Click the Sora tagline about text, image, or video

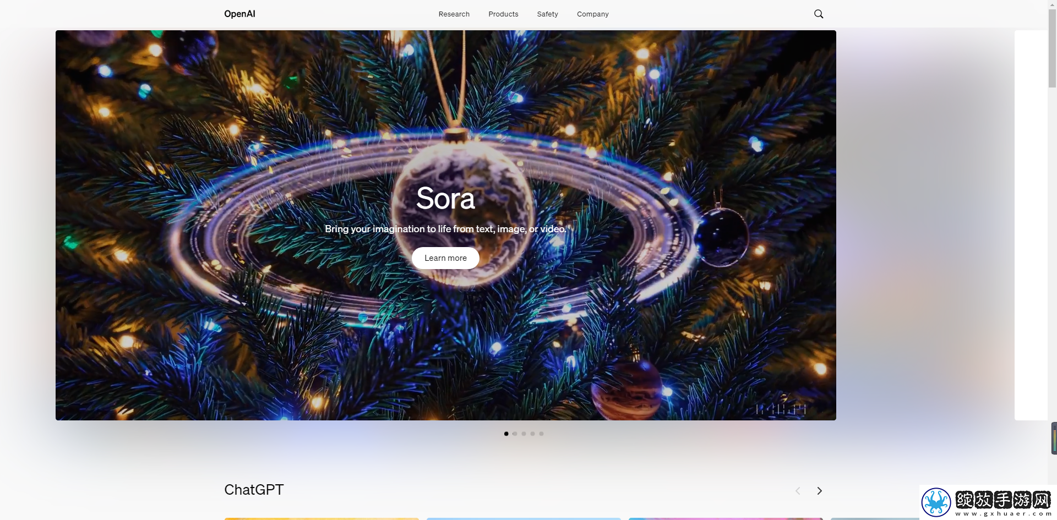[x=445, y=229]
